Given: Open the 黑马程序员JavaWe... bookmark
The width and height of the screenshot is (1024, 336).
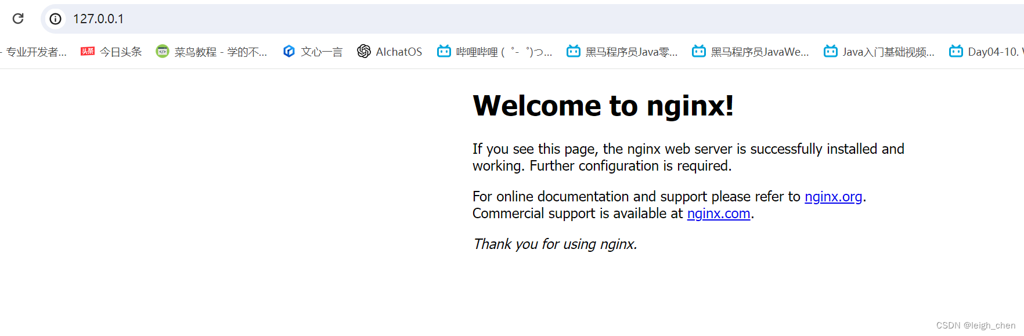Looking at the screenshot, I should (751, 52).
